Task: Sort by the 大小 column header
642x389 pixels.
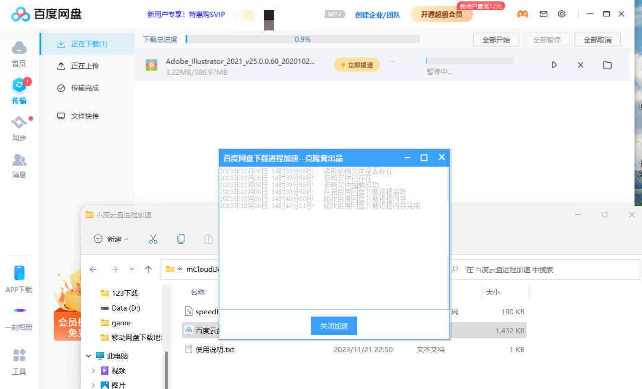Action: pyautogui.click(x=492, y=292)
